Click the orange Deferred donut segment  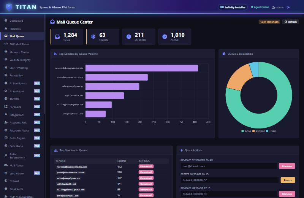click(239, 78)
